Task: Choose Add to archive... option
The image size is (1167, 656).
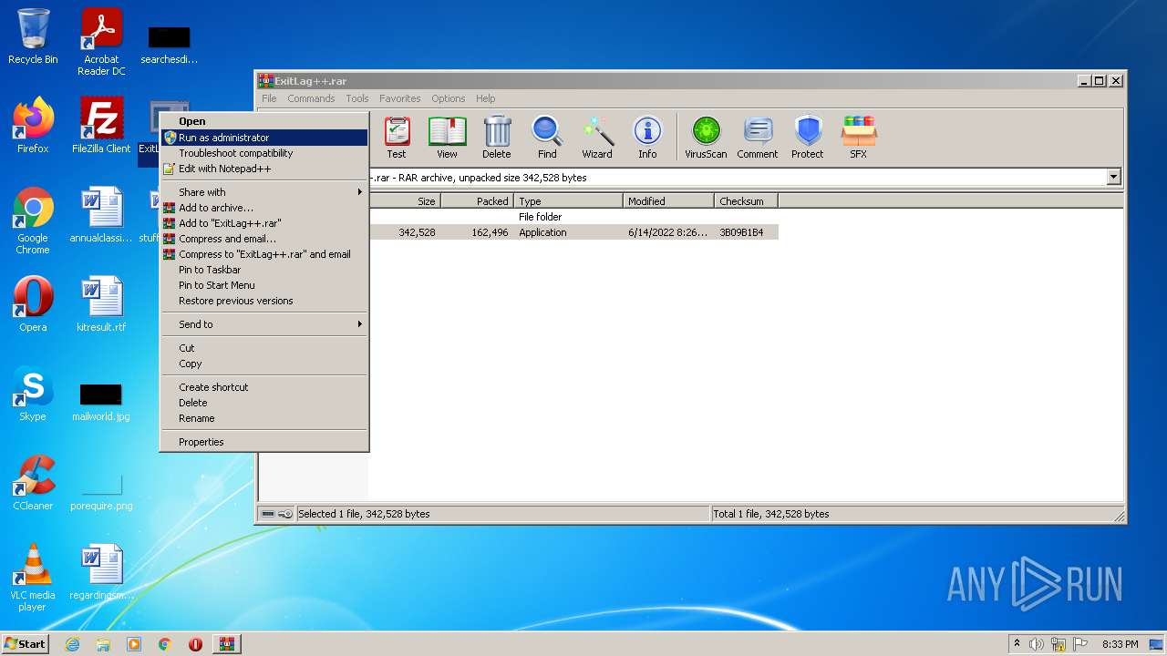Action: (264, 208)
